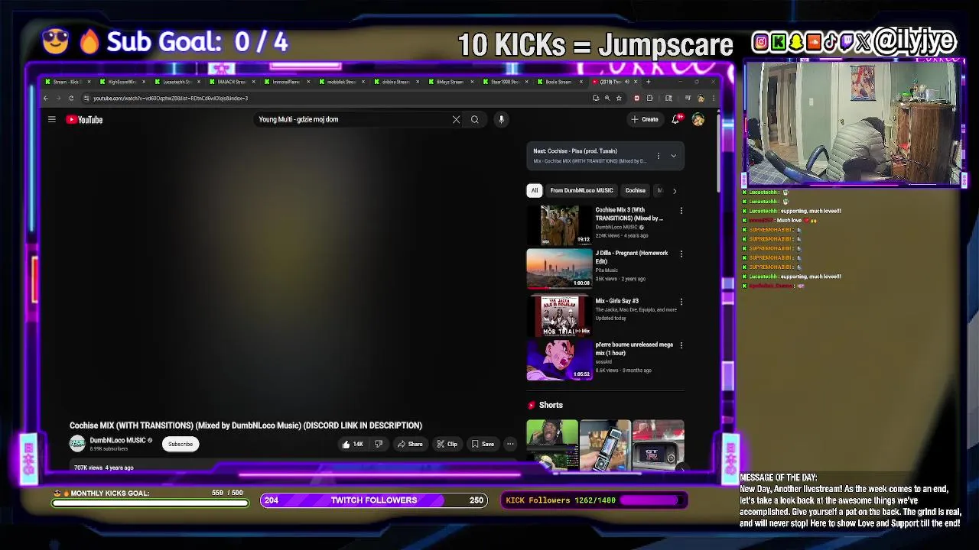Open options for Mix - Girls Say #3

pos(681,302)
